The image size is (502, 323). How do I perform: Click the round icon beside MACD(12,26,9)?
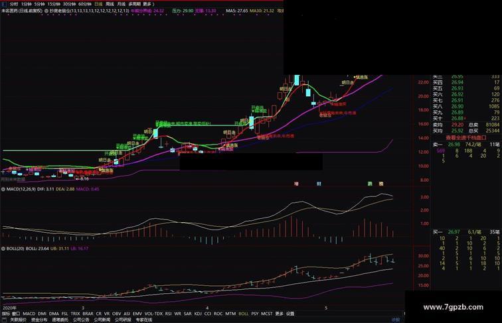click(x=3, y=189)
